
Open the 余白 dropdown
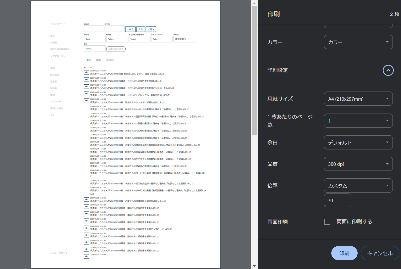tap(358, 142)
